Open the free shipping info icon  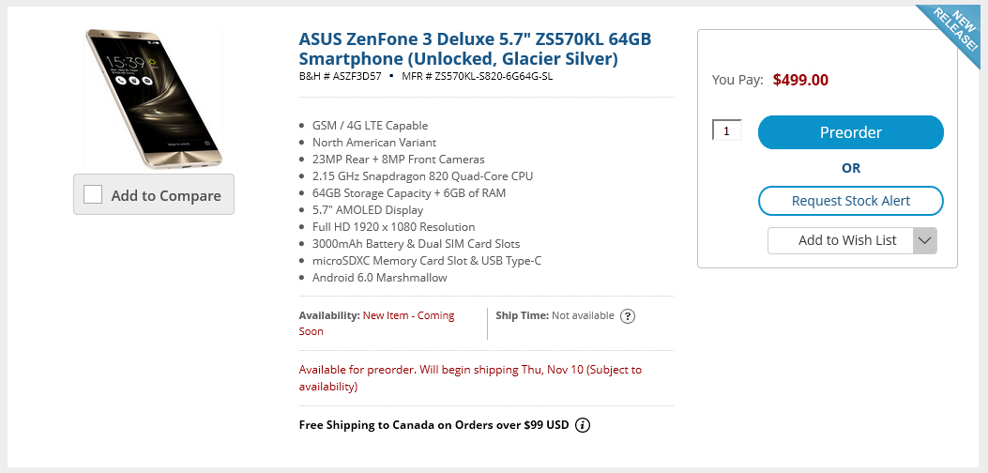pos(583,425)
